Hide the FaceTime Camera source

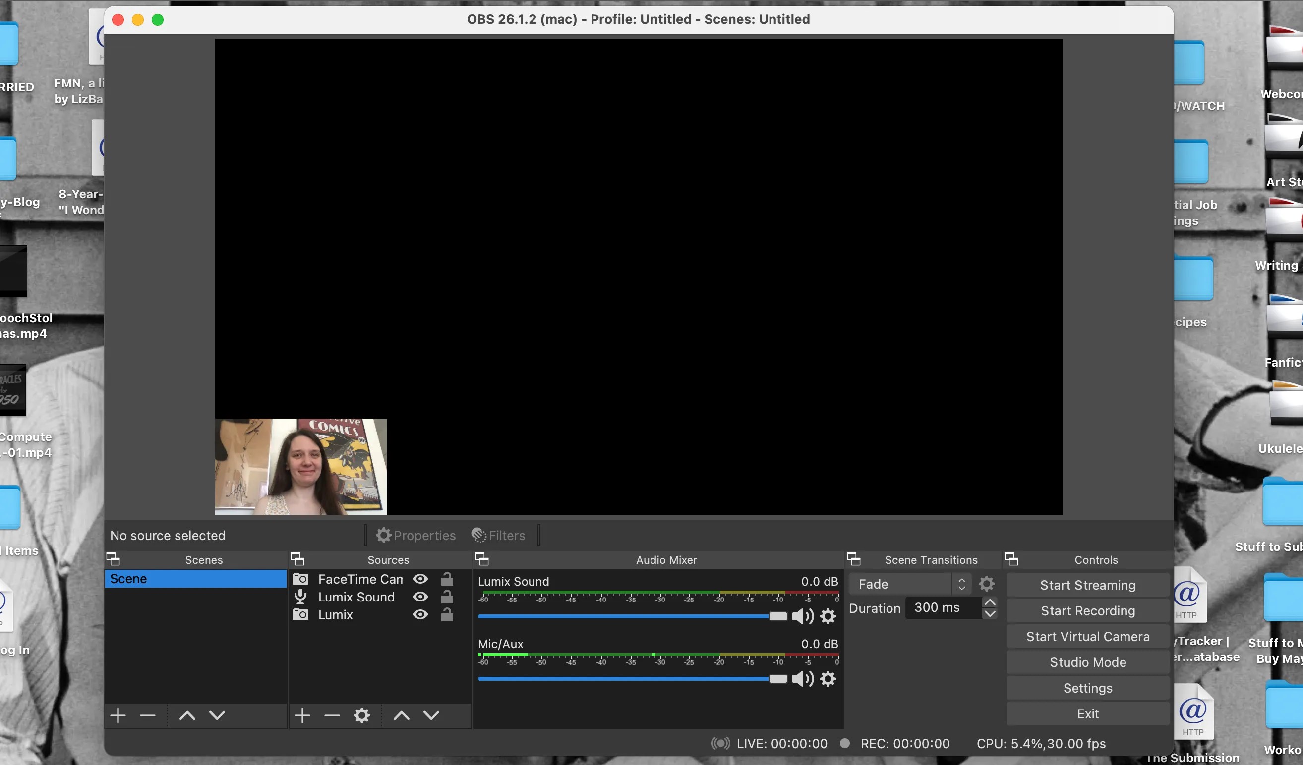coord(420,579)
